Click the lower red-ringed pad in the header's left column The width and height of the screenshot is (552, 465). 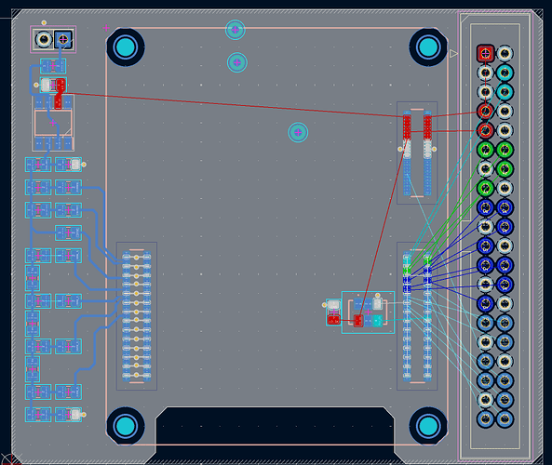pos(486,130)
